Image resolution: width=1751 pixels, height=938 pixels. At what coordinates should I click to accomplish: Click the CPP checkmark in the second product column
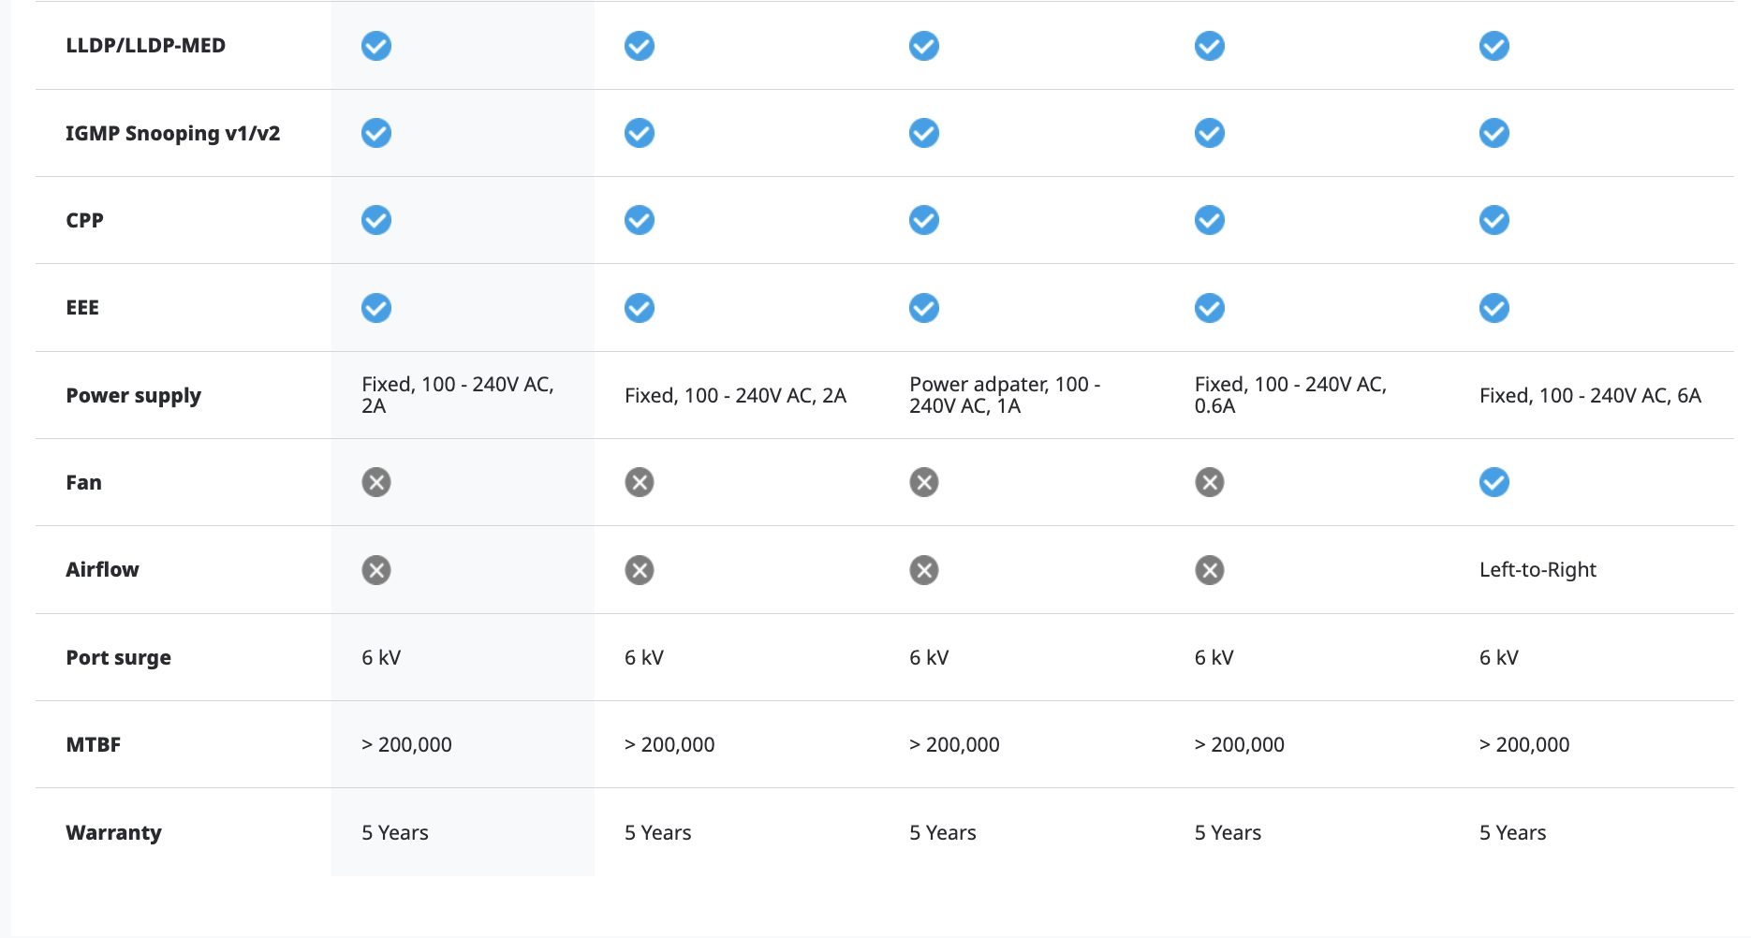[640, 220]
